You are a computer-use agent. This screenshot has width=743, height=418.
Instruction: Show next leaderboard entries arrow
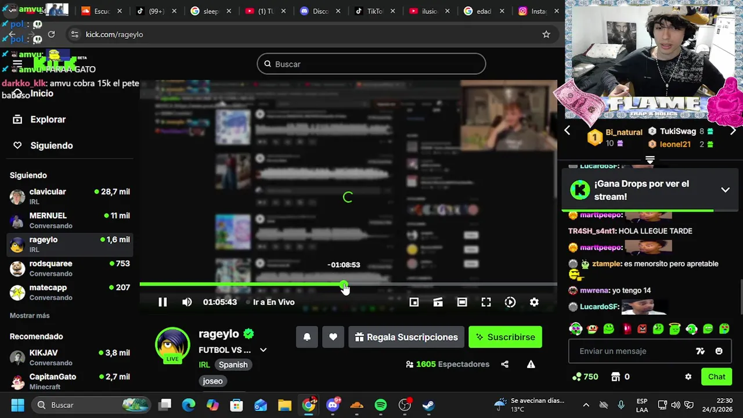tap(733, 131)
